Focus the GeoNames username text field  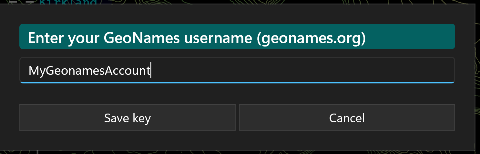pos(237,70)
